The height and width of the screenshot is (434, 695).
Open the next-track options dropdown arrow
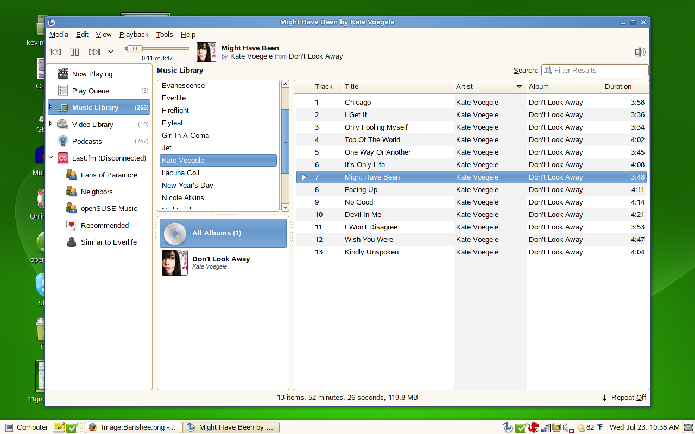click(x=111, y=52)
